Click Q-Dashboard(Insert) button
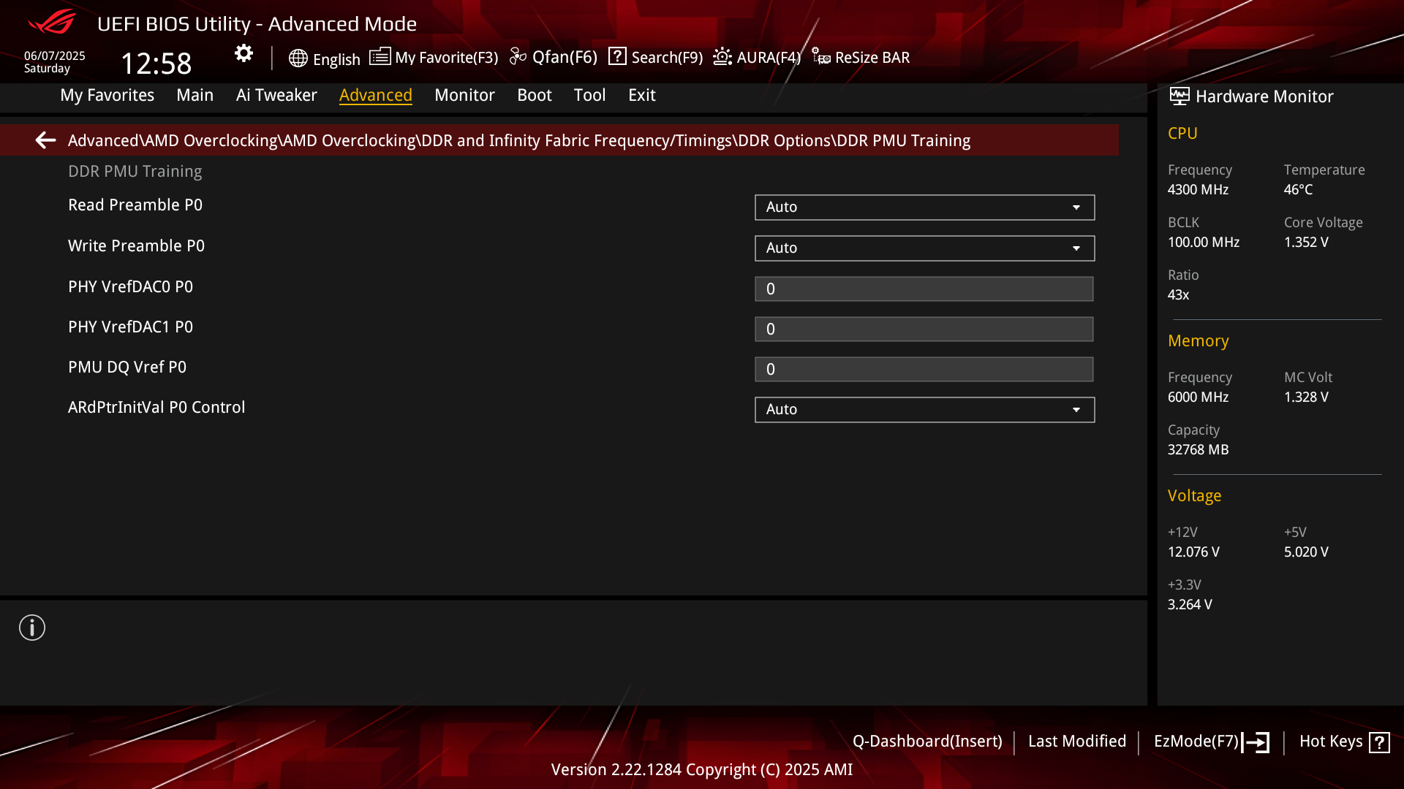Viewport: 1404px width, 789px height. point(927,741)
